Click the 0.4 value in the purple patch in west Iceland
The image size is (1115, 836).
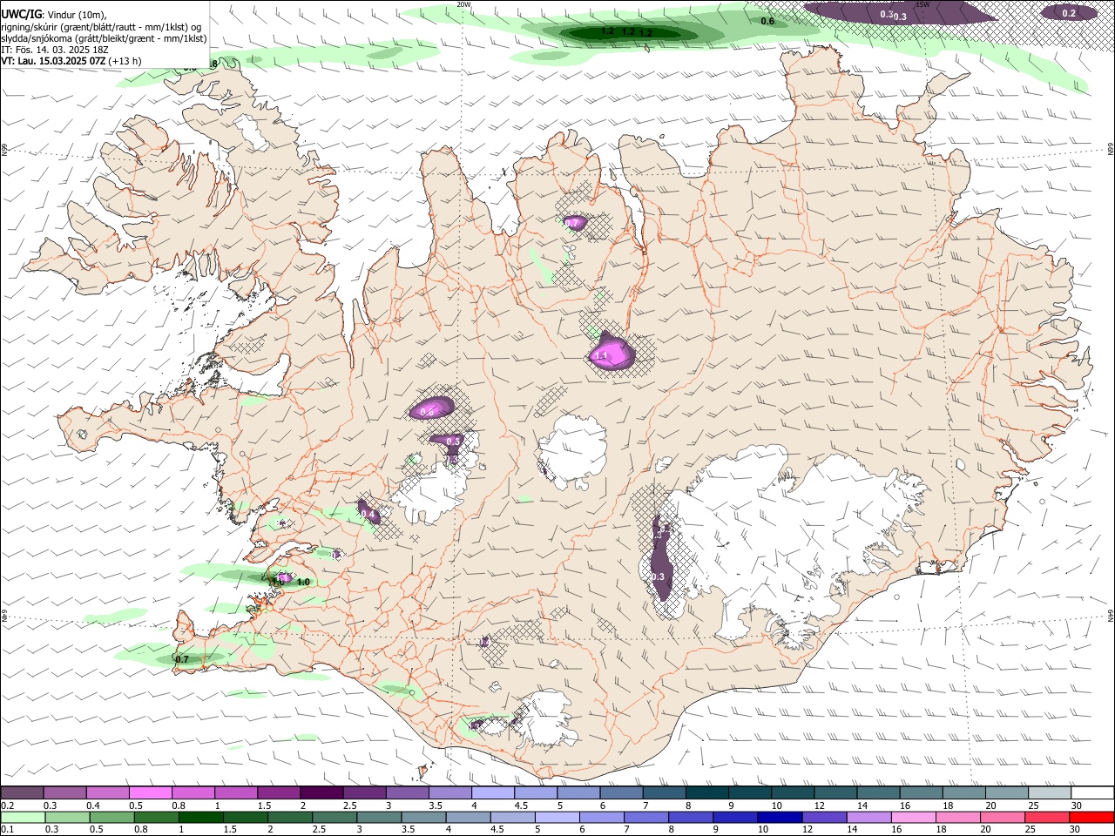pos(369,516)
